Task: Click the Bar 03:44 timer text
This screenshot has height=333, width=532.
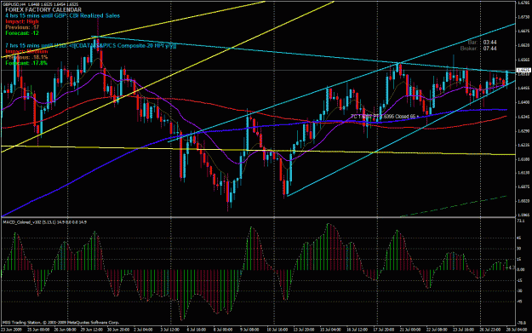Action: (x=482, y=43)
